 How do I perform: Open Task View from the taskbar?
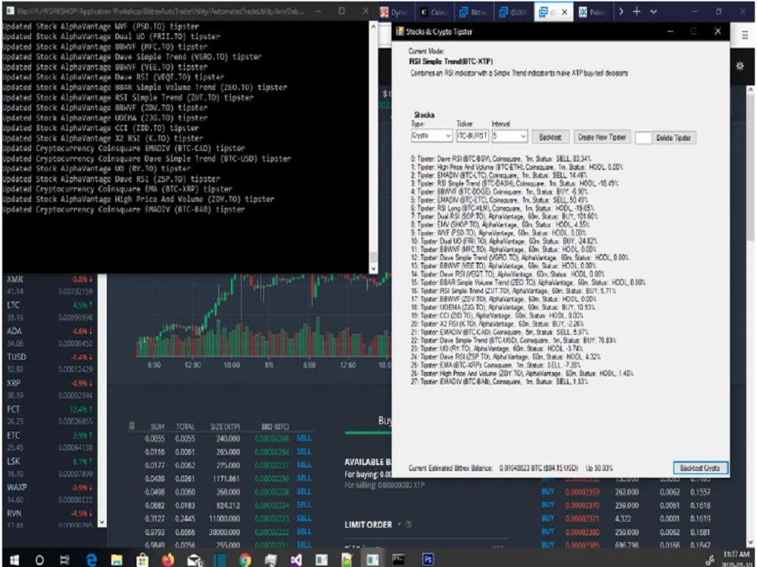[x=64, y=559]
